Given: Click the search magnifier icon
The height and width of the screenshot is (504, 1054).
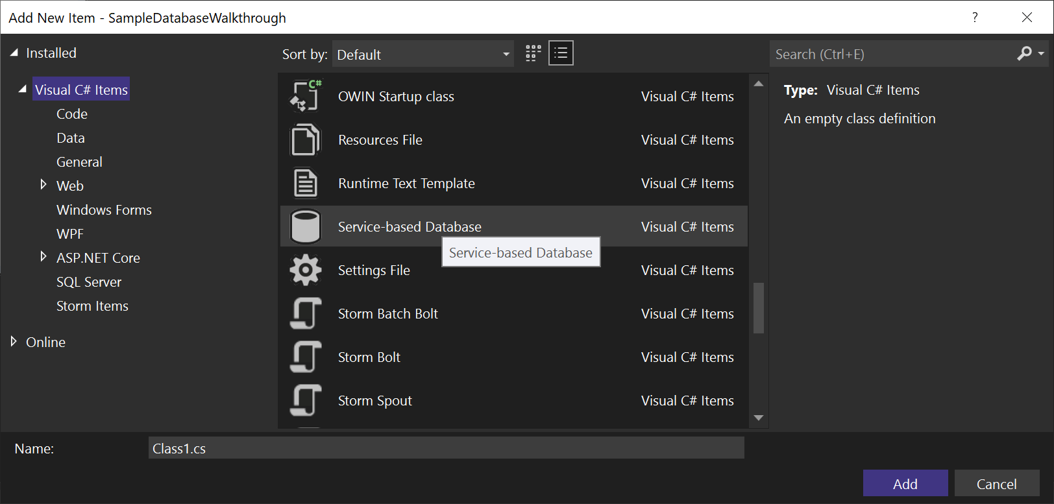Looking at the screenshot, I should point(1024,54).
